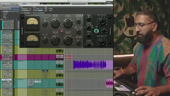Screen dimensions: 170x96
Task: Toggle the SAFE automation button
Action: tap(46, 10)
